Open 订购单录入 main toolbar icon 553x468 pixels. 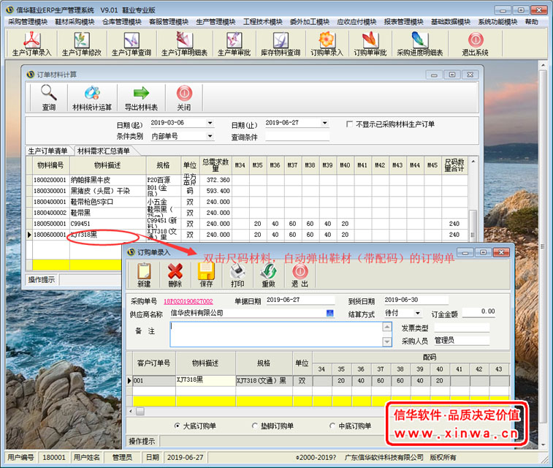click(x=327, y=44)
